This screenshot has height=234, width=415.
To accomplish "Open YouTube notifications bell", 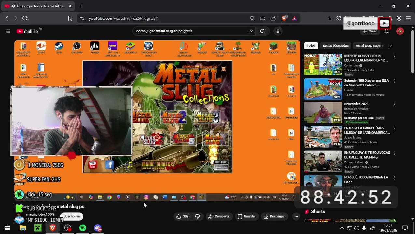I will pyautogui.click(x=386, y=31).
